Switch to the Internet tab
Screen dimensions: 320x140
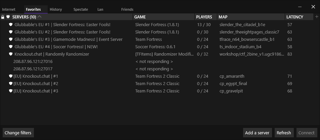(x=9, y=9)
